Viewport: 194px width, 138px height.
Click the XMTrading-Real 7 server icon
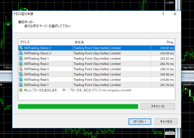[x=21, y=85]
